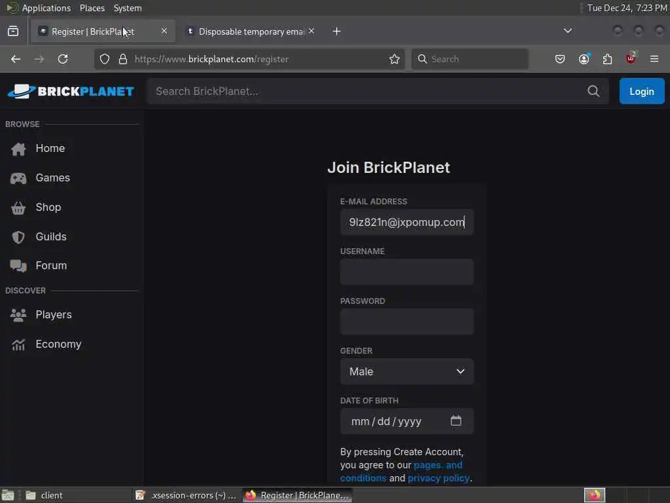The height and width of the screenshot is (503, 670).
Task: Click the show desktop icon in the taskbar
Action: coord(8,495)
